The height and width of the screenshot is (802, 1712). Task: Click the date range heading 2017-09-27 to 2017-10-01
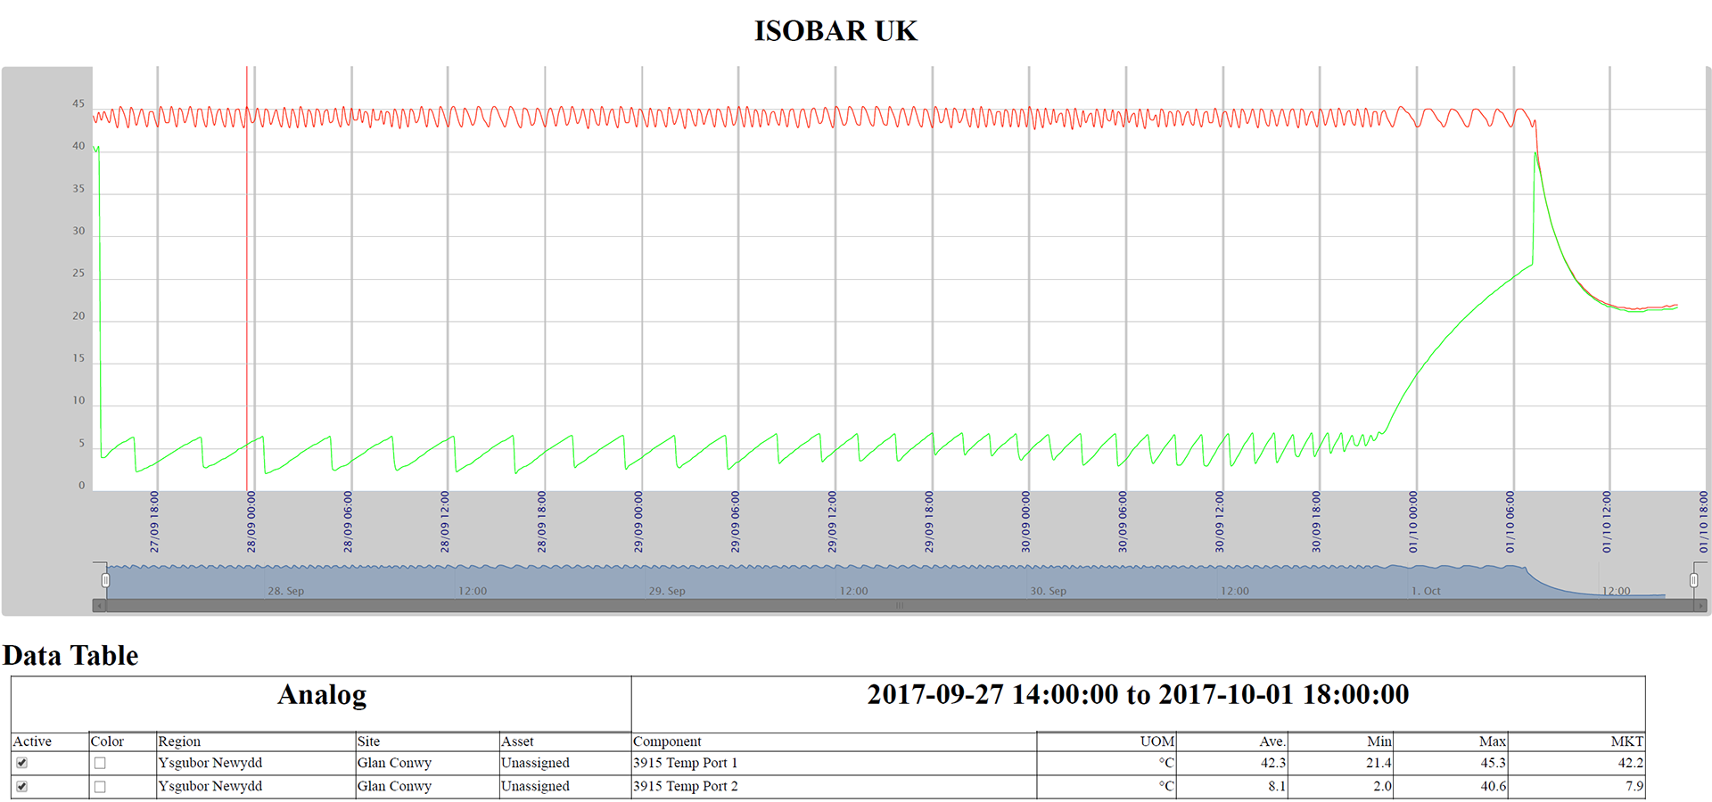click(1138, 694)
